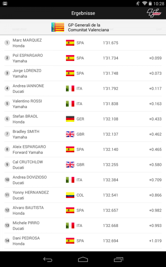This screenshot has height=267, width=166.
Task: Tap British flag next to Bradley Smith
Action: [70, 134]
